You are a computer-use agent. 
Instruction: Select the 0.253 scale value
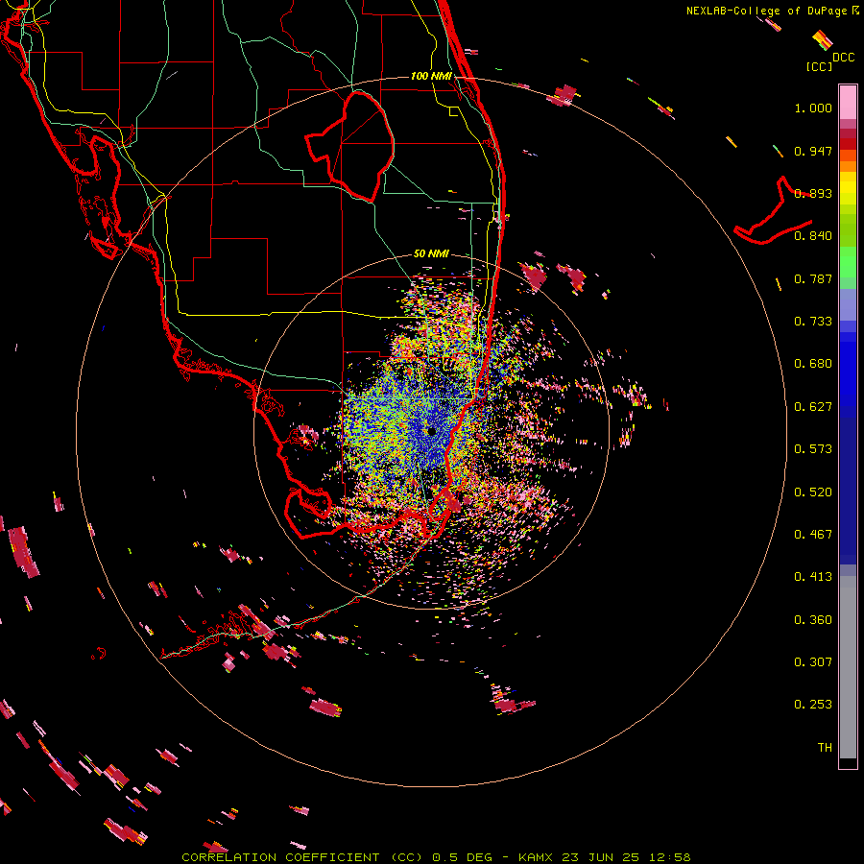coord(813,705)
